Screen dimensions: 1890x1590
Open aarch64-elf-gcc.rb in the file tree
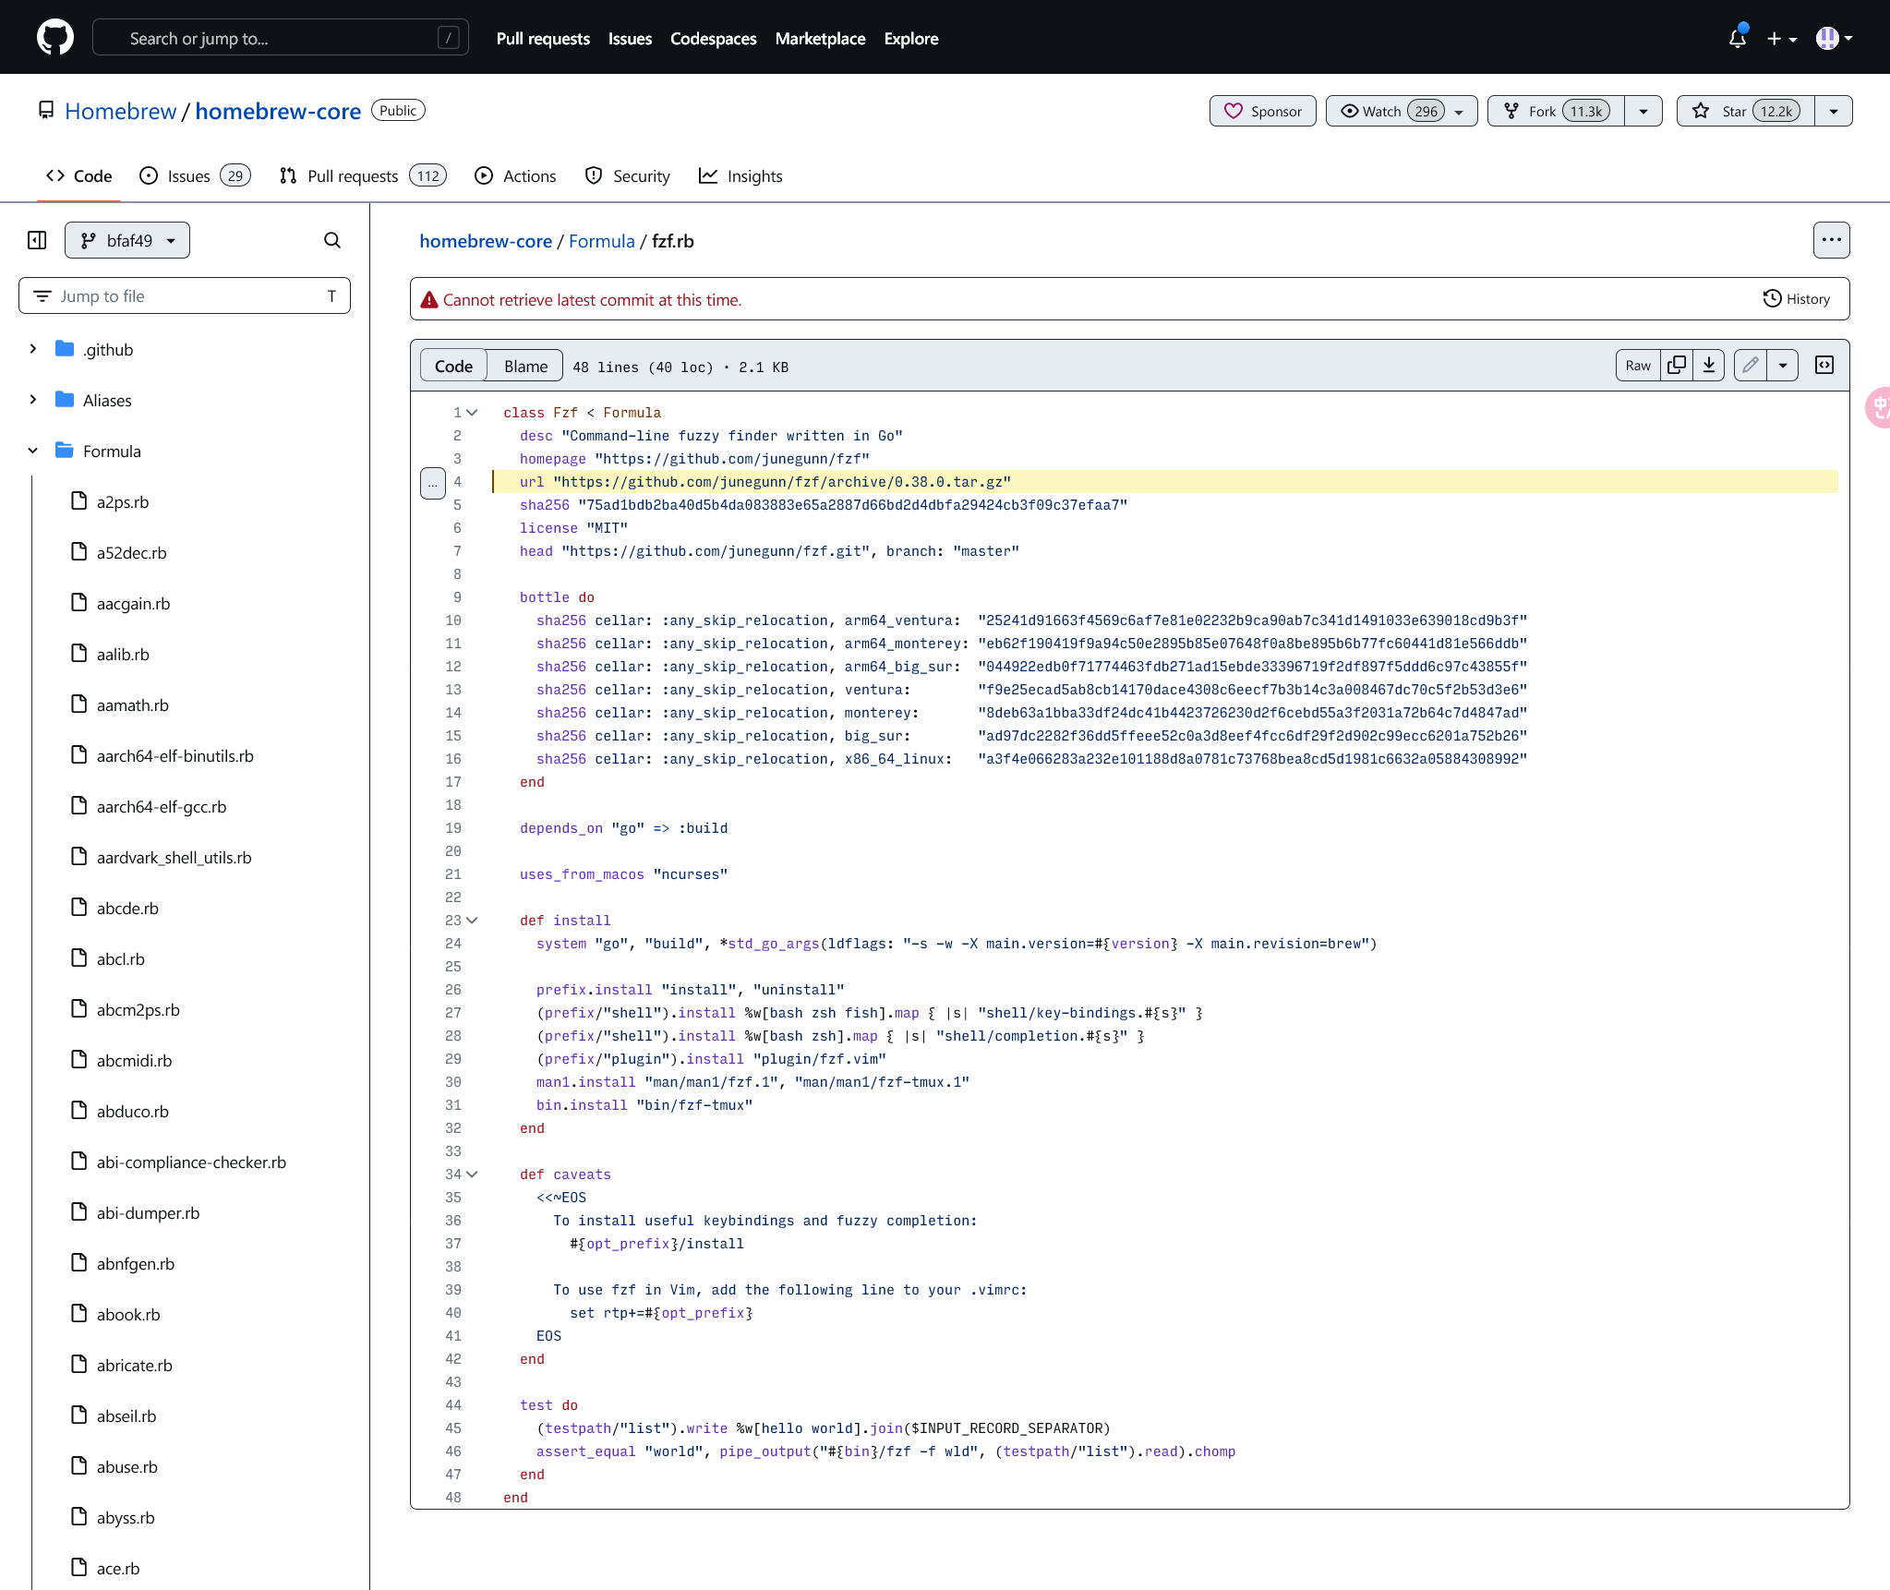(162, 806)
